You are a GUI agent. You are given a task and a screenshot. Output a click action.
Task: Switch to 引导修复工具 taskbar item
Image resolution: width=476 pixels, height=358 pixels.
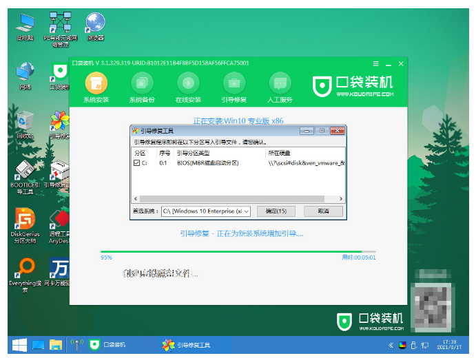coord(186,345)
